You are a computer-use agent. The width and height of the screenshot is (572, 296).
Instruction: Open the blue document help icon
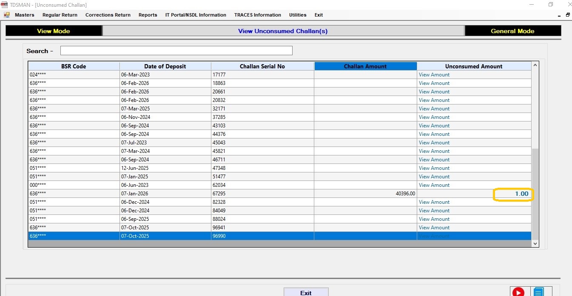[538, 292]
